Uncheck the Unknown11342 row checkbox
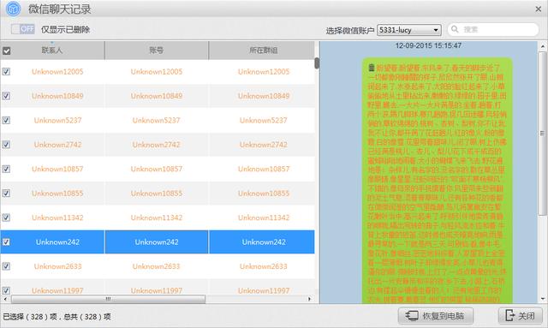The width and height of the screenshot is (548, 328). pyautogui.click(x=6, y=218)
